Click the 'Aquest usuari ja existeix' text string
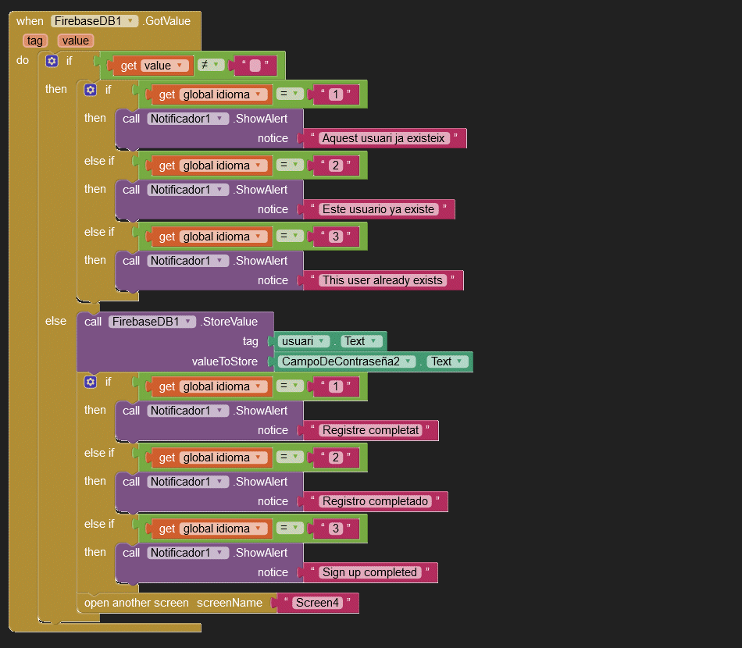The width and height of the screenshot is (742, 648). pos(383,138)
